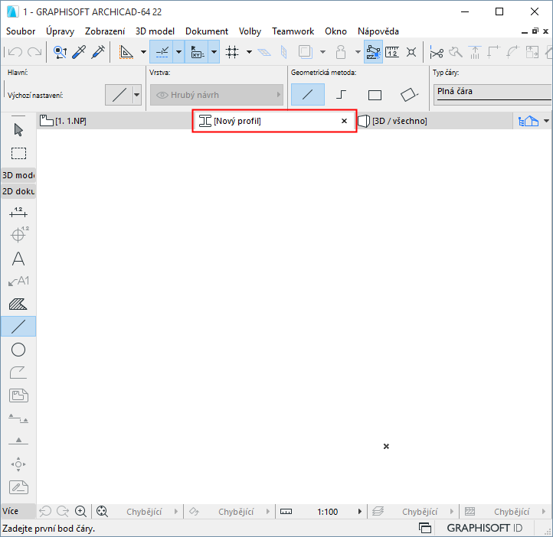This screenshot has height=537, width=553.
Task: Switch to the [1. 1.NP] tab
Action: click(115, 121)
